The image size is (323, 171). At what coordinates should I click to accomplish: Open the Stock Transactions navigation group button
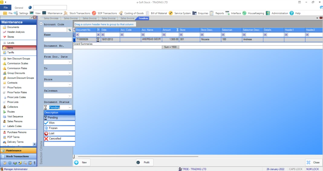coord(18,156)
